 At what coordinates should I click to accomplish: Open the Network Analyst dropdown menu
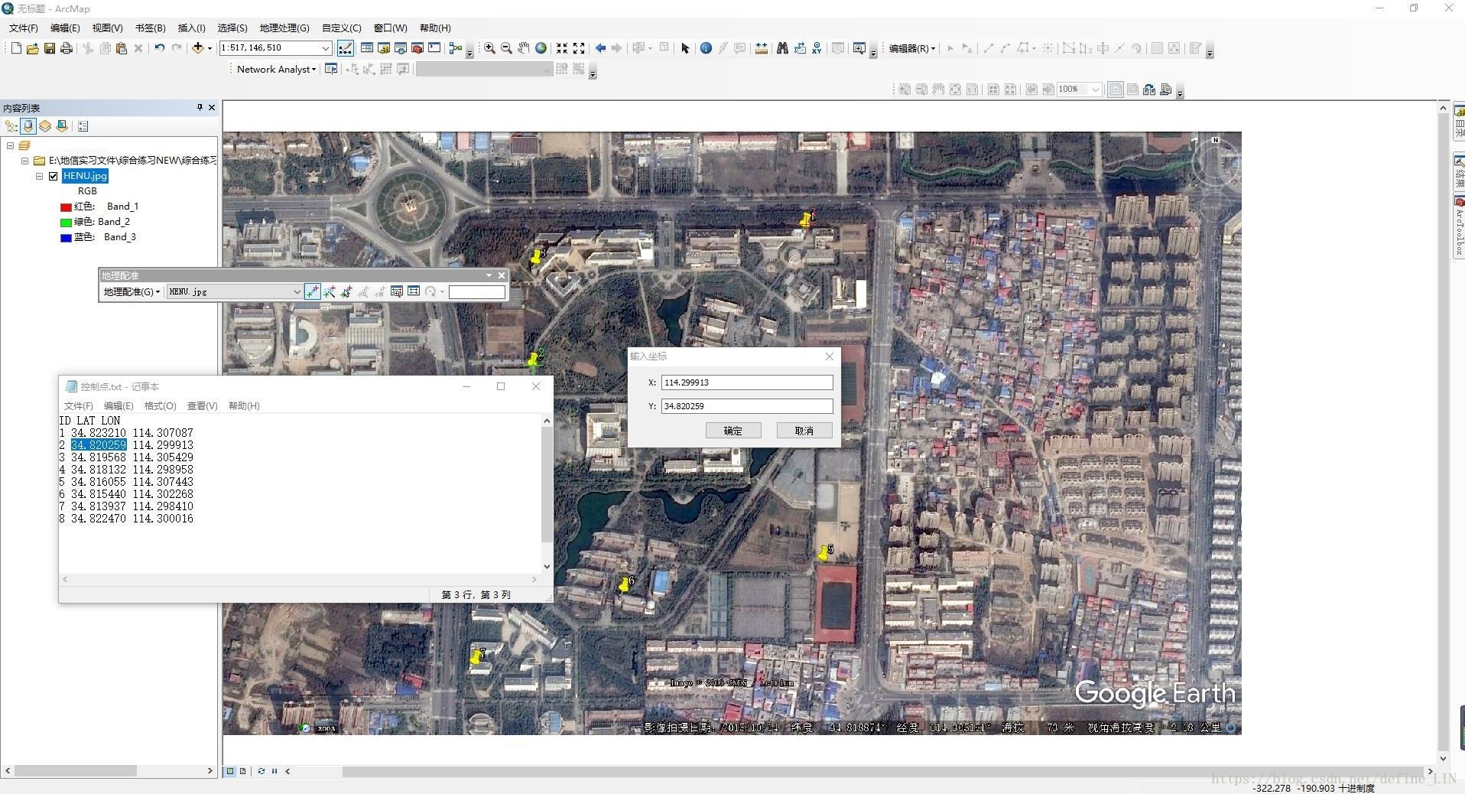click(x=276, y=69)
